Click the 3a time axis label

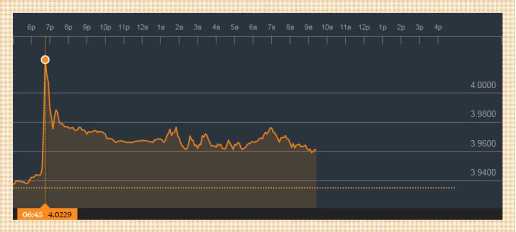click(x=198, y=27)
